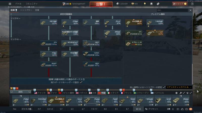The height and width of the screenshot is (113, 202).
Task: Click the light bulb hint icon
Action: point(145,4)
